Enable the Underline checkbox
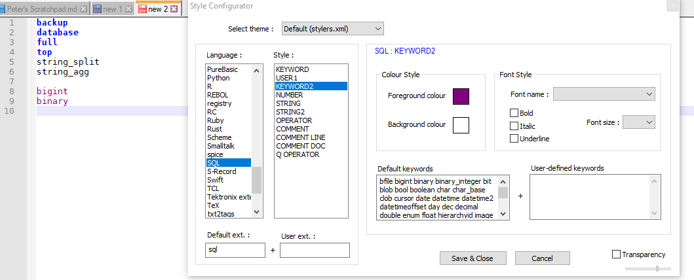Screen dimensions: 694x280 [x=514, y=139]
